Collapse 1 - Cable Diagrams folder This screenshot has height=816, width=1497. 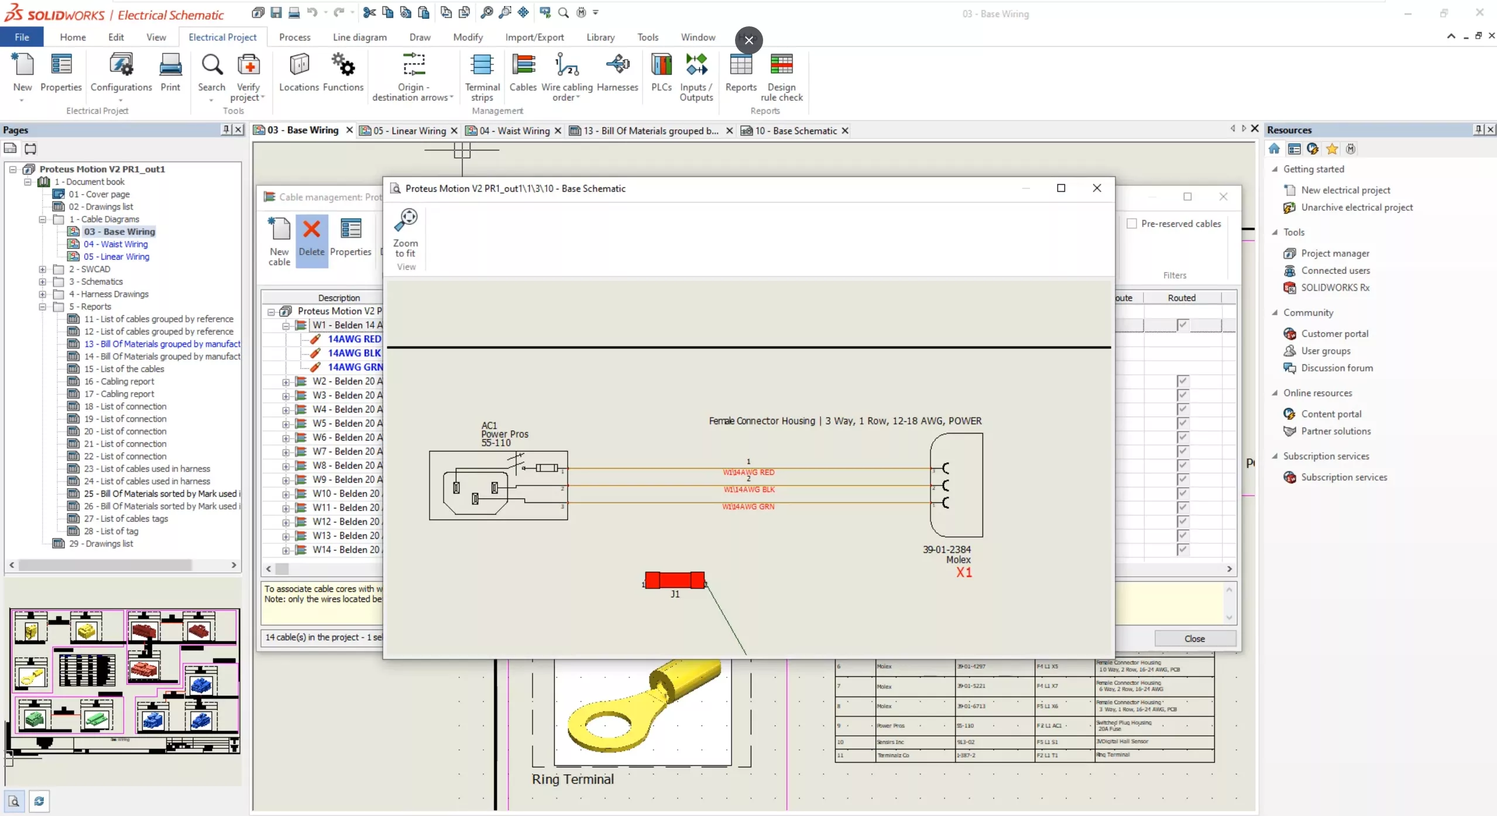coord(43,219)
